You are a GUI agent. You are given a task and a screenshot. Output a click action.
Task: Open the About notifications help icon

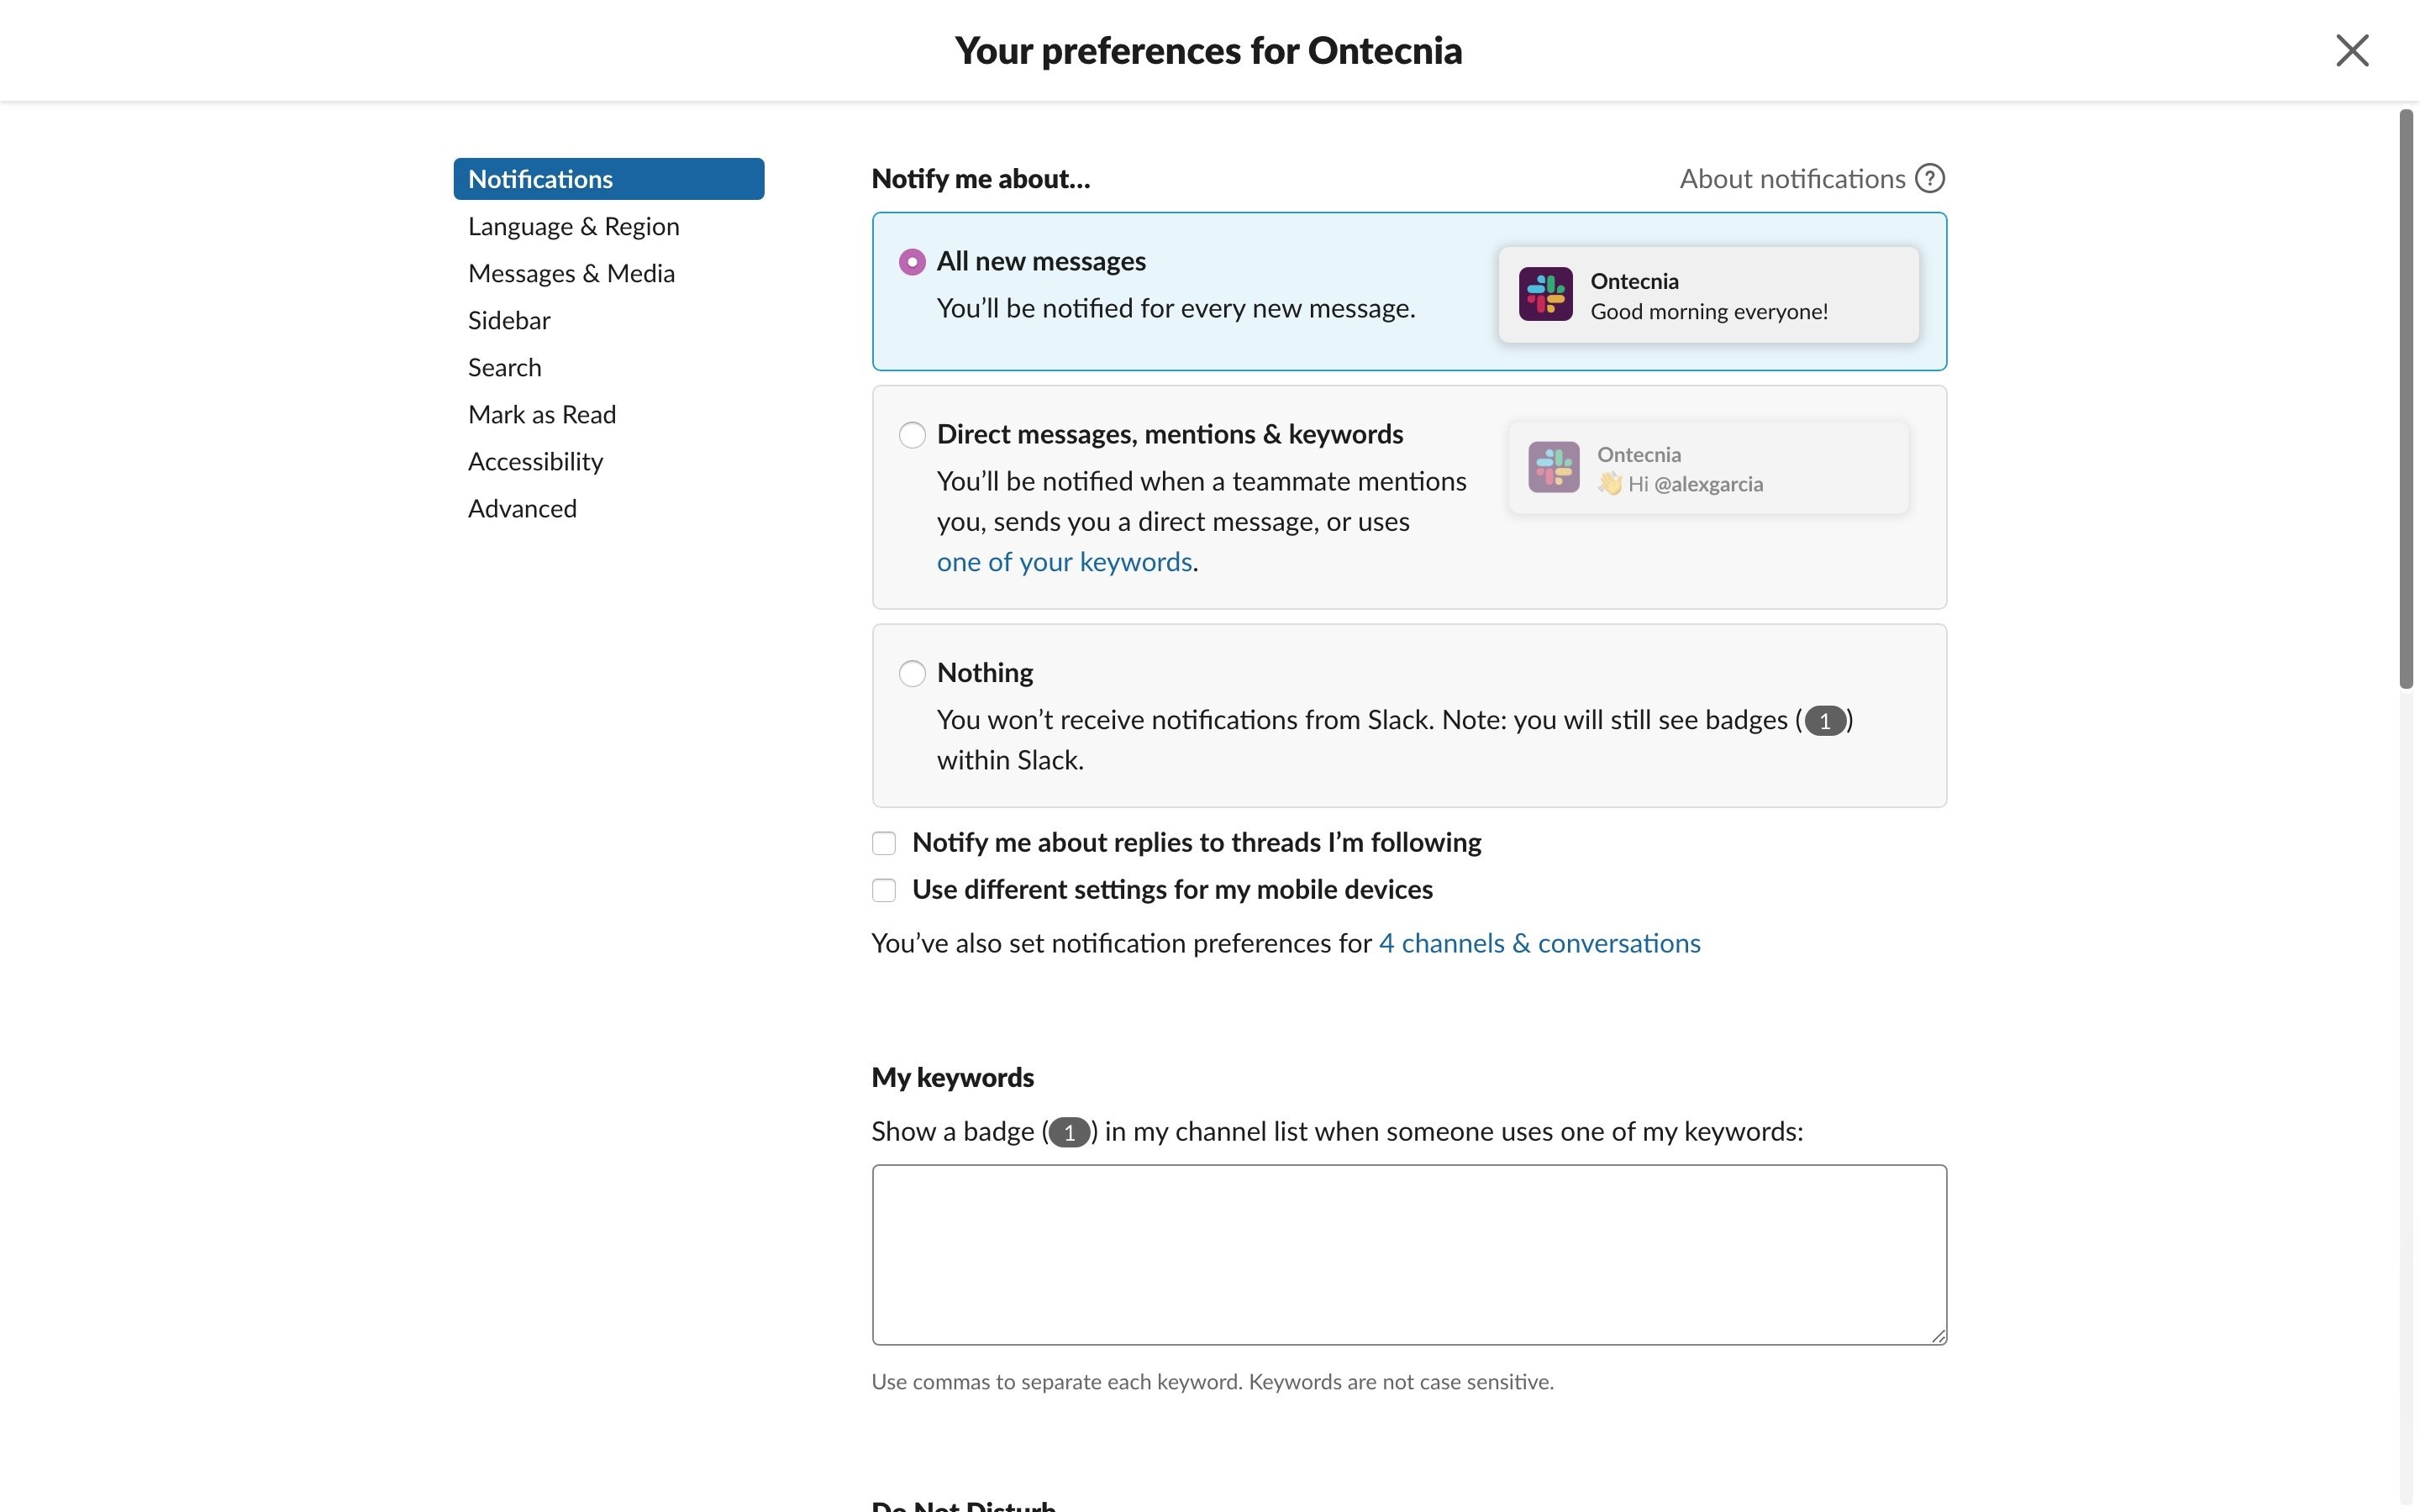[1930, 176]
